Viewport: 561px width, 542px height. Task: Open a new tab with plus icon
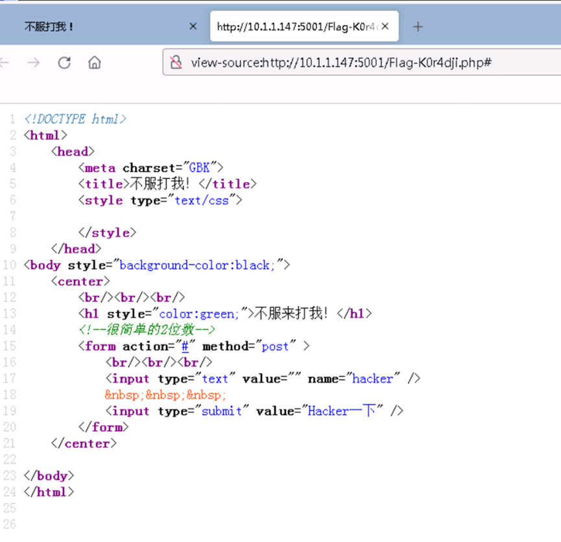(418, 27)
